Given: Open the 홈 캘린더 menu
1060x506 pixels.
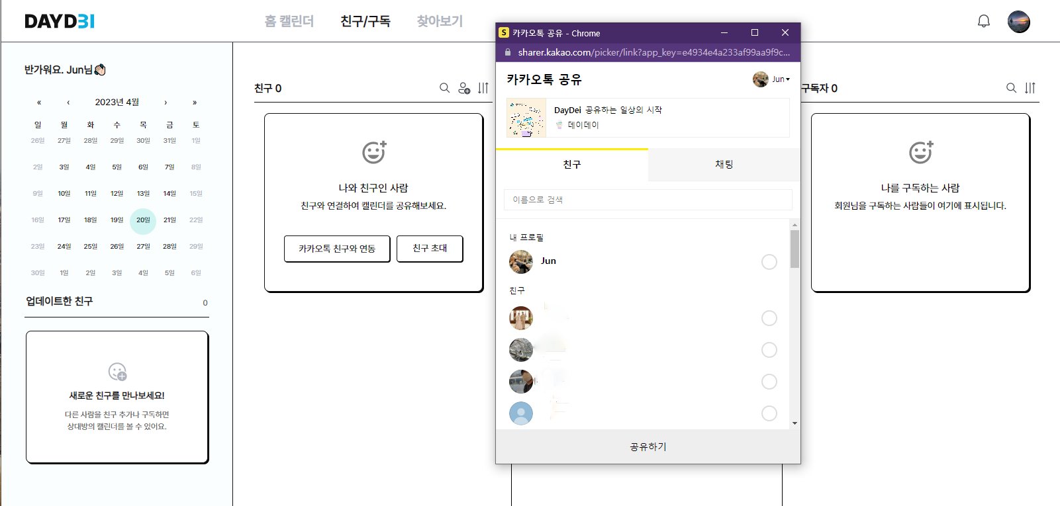Looking at the screenshot, I should (289, 21).
